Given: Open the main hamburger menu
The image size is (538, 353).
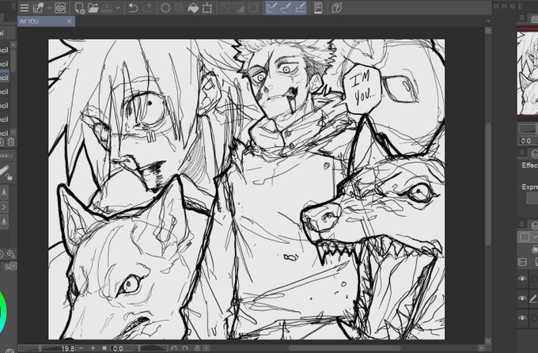Looking at the screenshot, I should [24, 8].
